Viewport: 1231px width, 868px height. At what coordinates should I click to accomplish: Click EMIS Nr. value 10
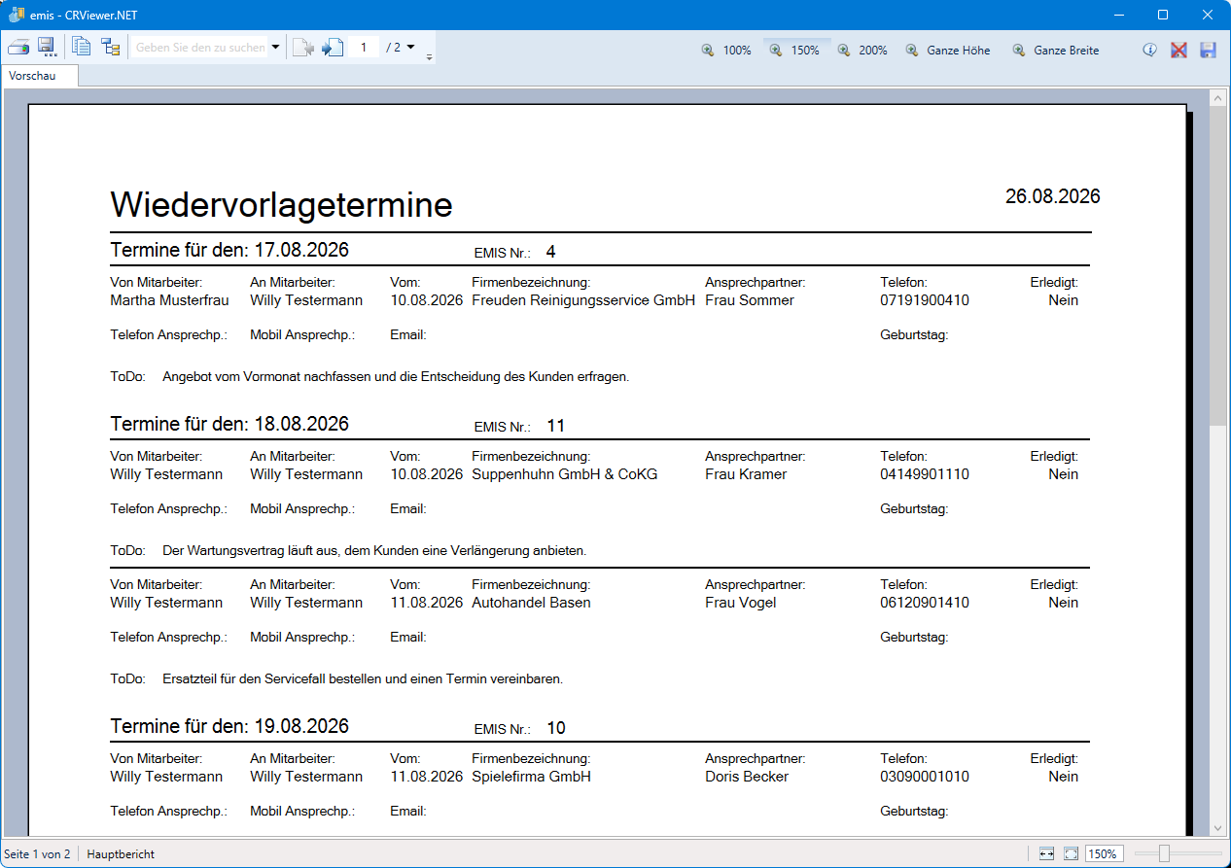555,728
